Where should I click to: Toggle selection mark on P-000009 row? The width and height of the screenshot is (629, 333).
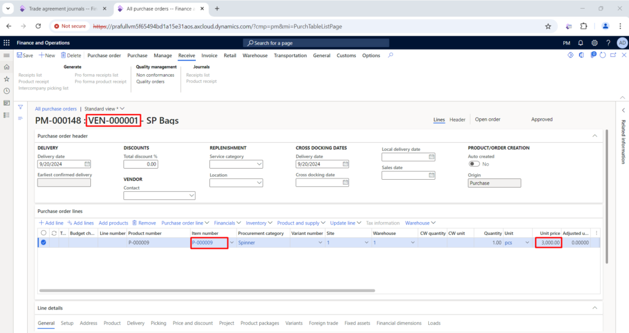[x=44, y=242]
